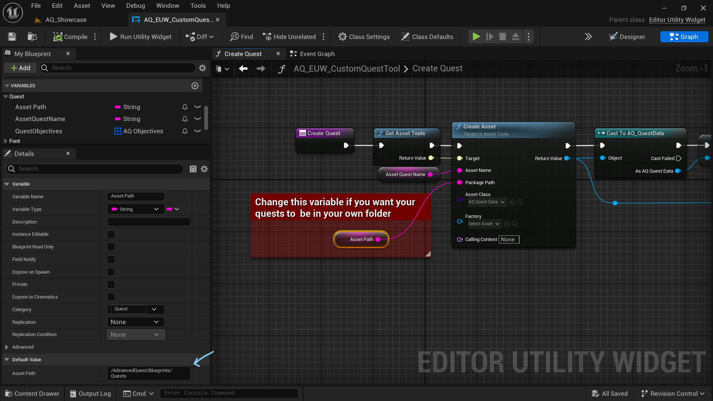Collapse the VARIABLES section
This screenshot has height=401, width=713.
click(x=7, y=86)
